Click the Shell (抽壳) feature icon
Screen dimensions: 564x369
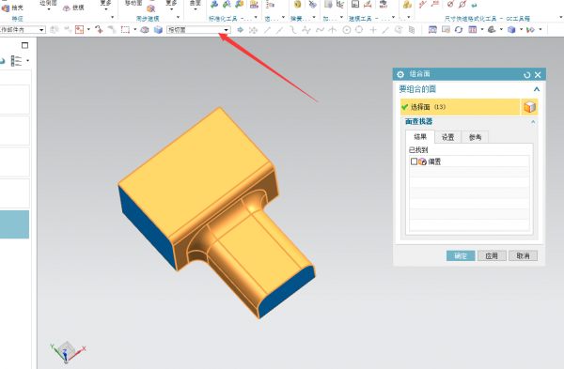6,8
